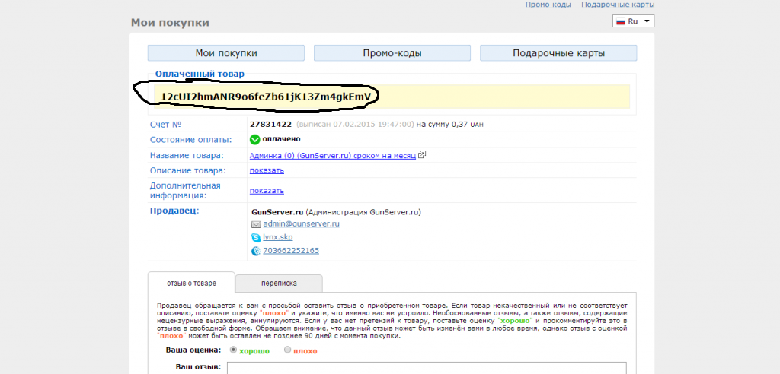780x374 pixels.
Task: Expand additional information via "показать"
Action: tap(267, 191)
